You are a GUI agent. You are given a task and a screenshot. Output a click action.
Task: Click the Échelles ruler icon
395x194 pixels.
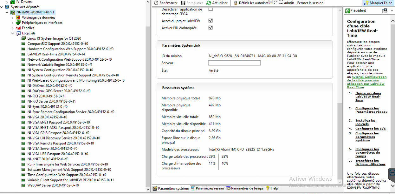(18, 28)
